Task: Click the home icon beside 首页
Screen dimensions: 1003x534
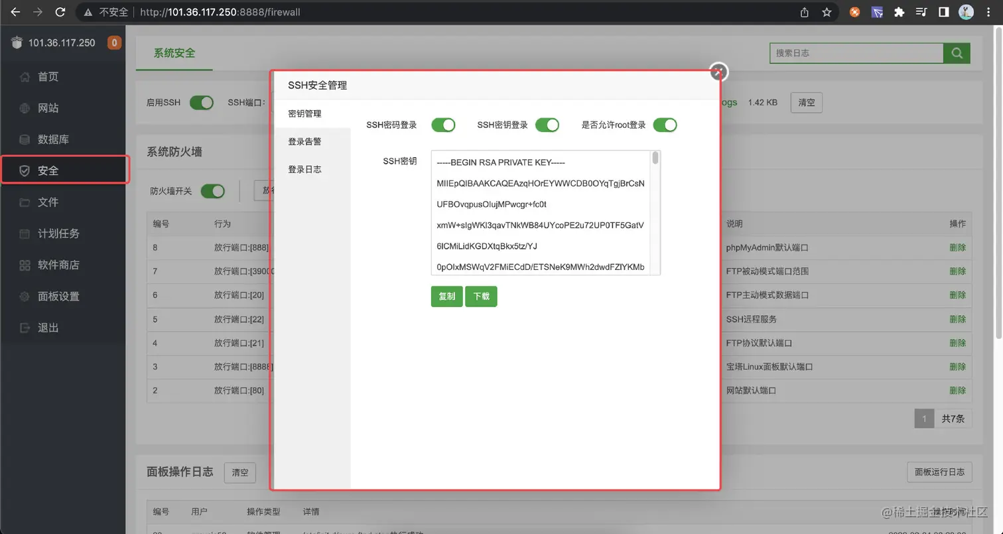Action: pyautogui.click(x=25, y=77)
